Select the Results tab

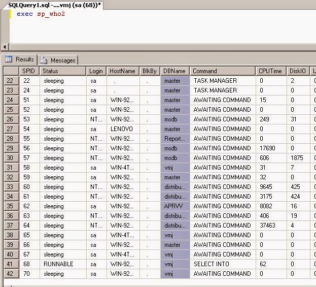click(x=19, y=59)
